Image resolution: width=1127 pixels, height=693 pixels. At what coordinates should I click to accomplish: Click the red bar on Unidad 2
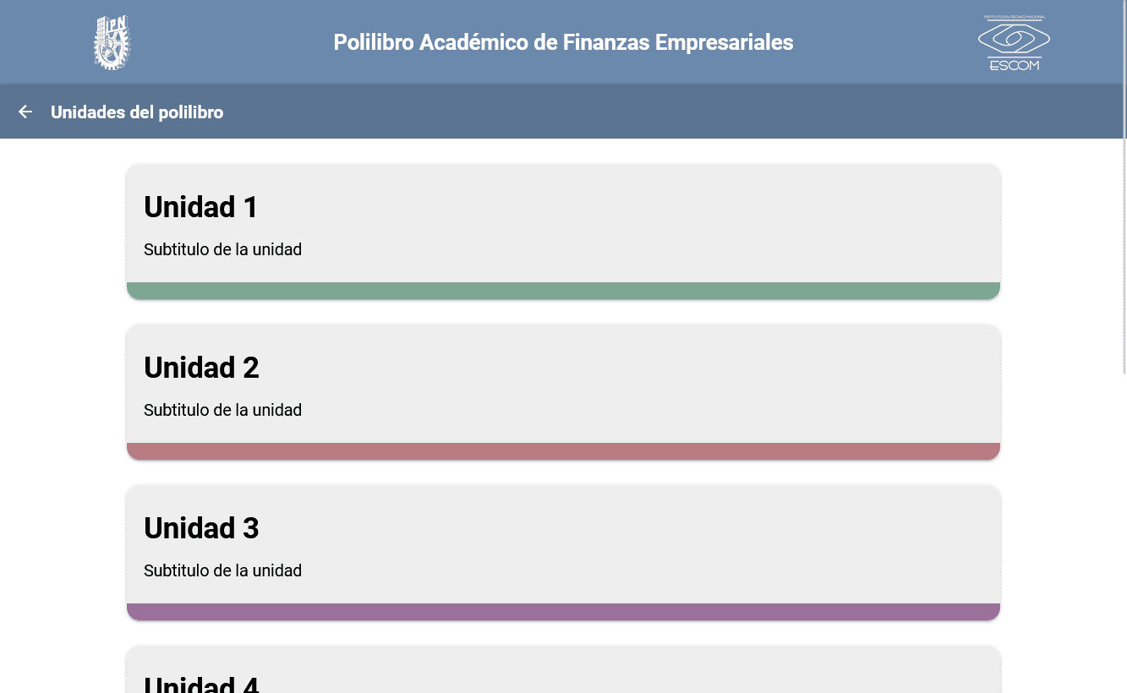[x=563, y=451]
